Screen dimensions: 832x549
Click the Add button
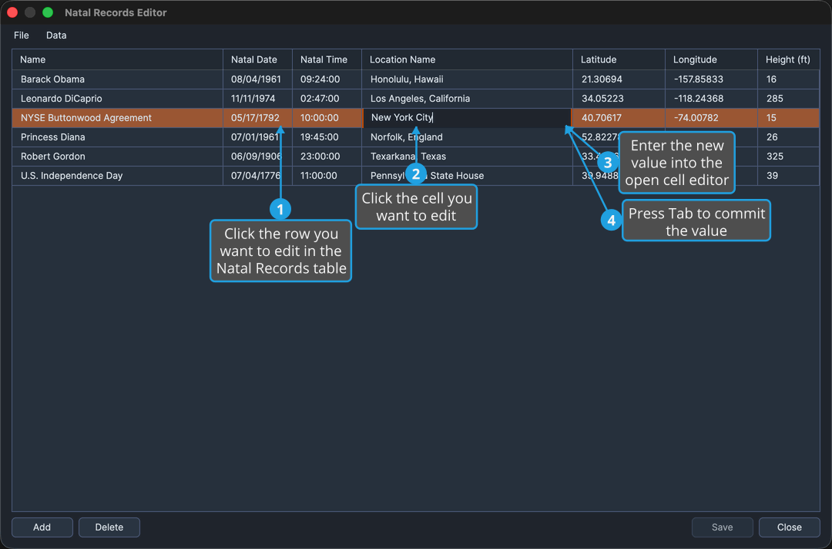pos(42,527)
